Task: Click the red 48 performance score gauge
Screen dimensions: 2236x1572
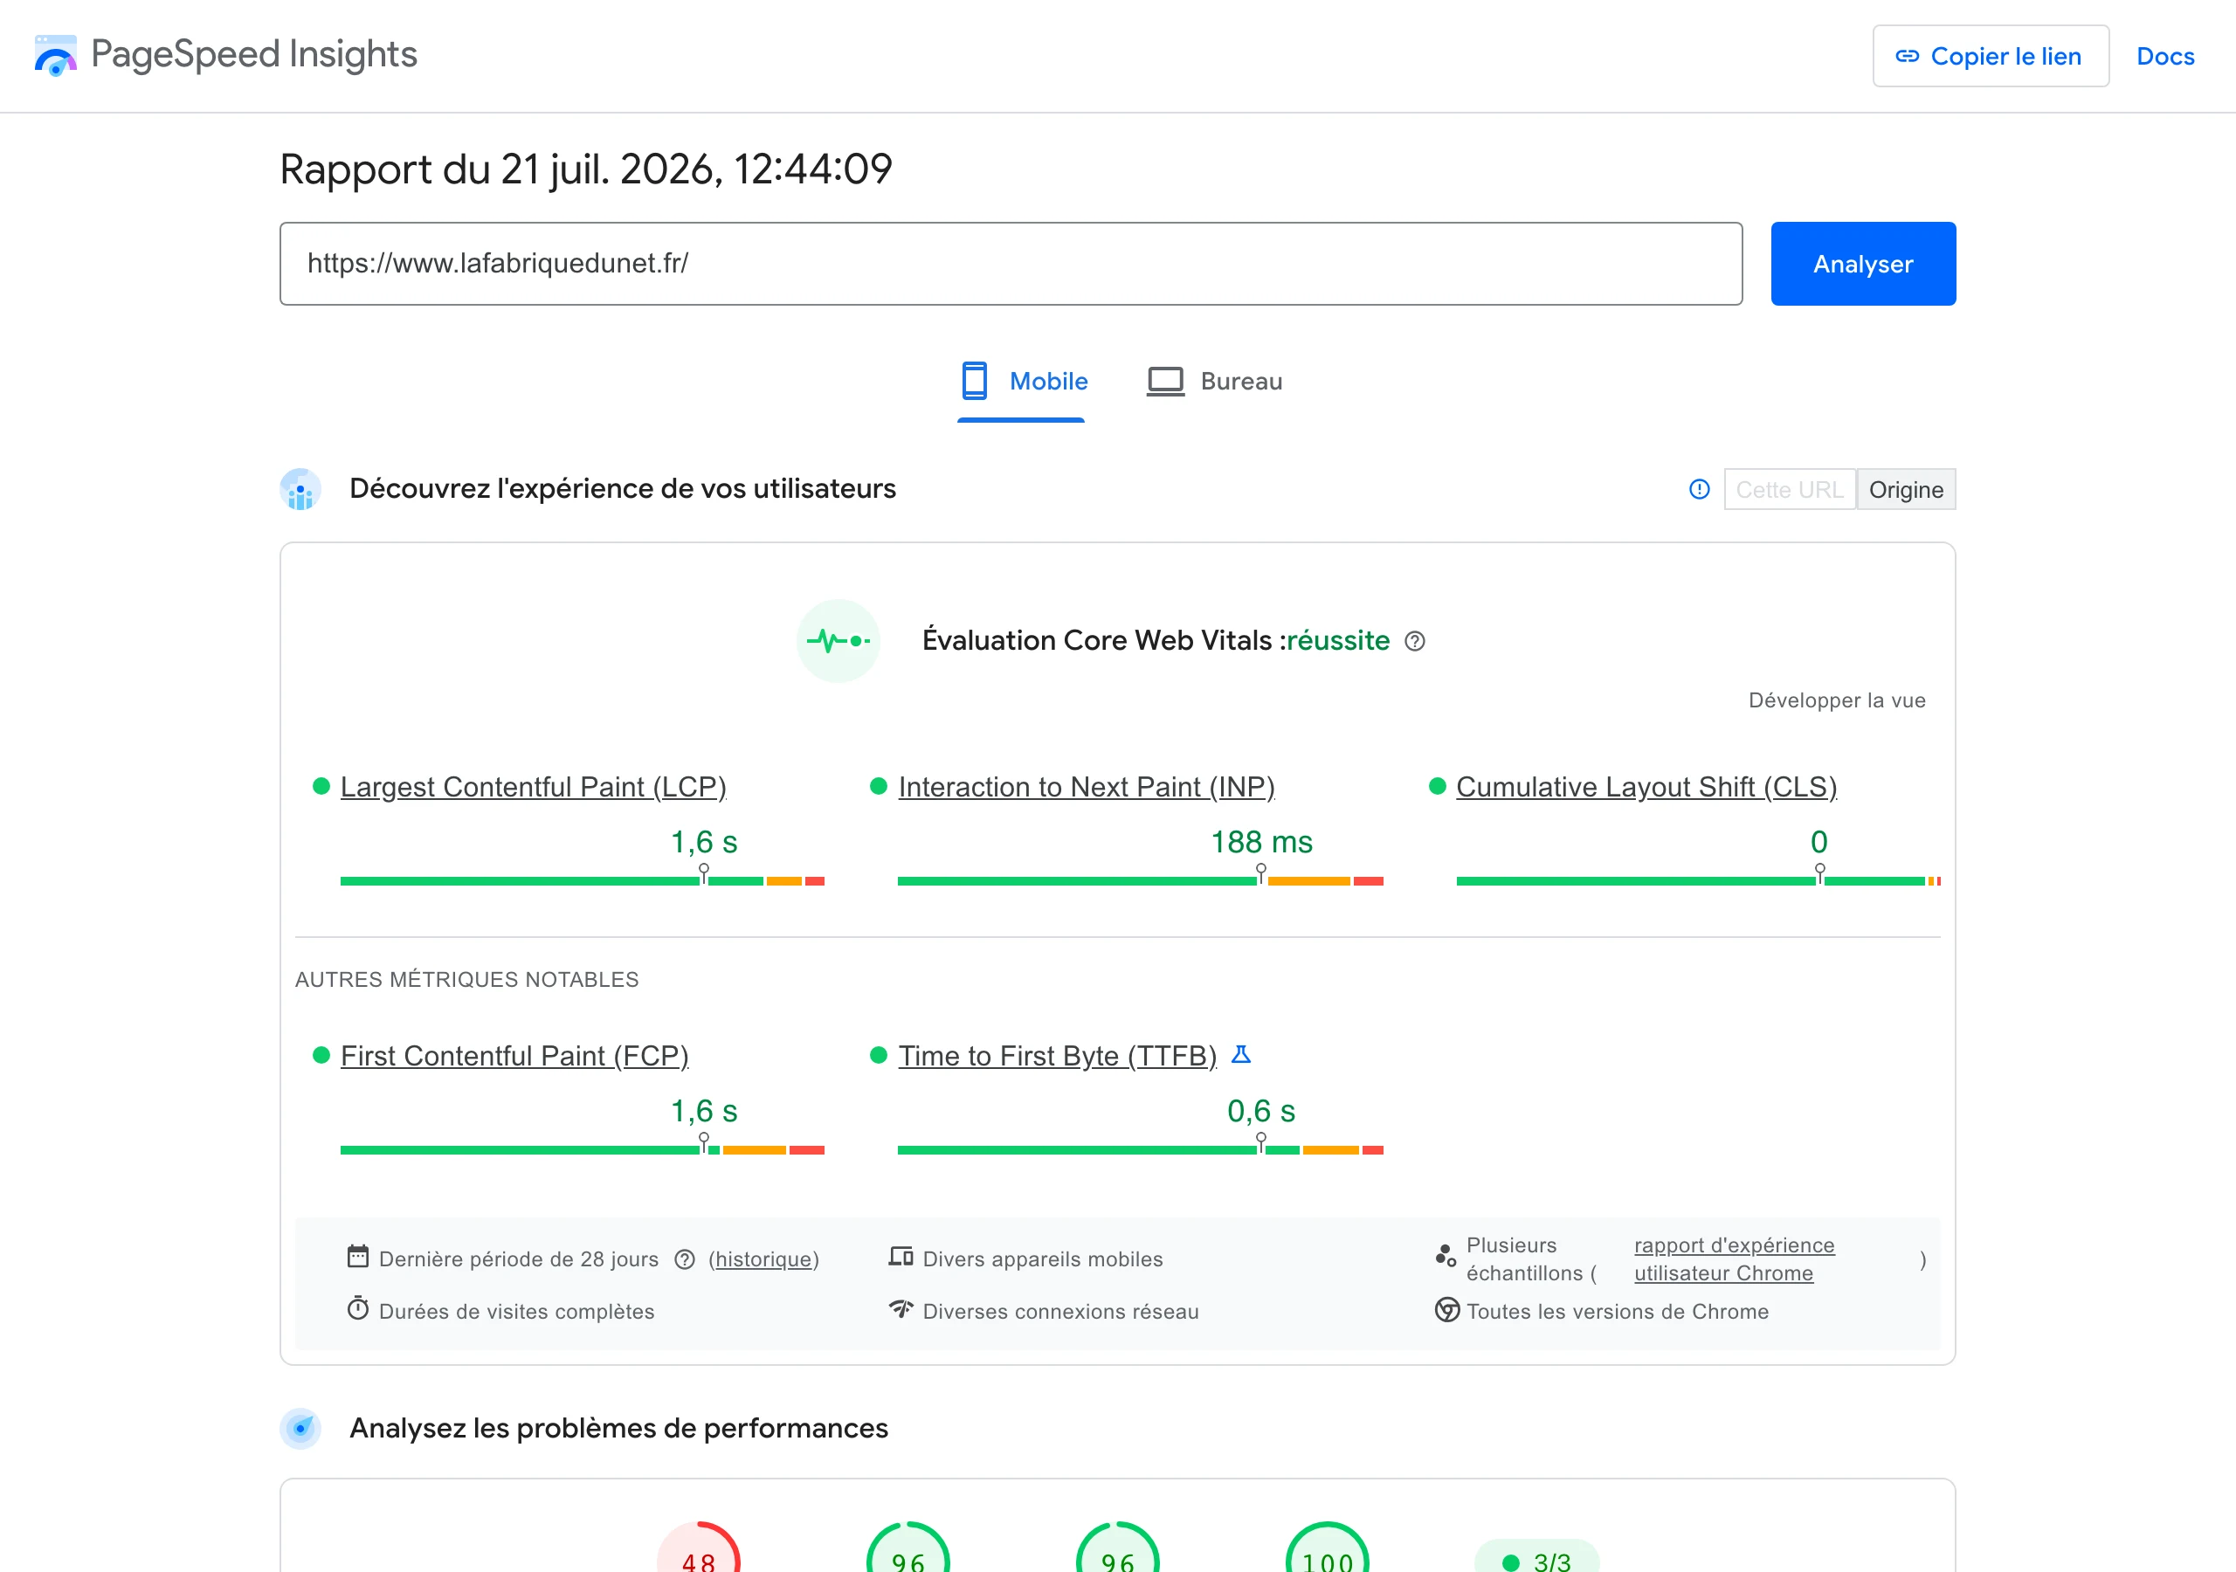Action: 698,1548
